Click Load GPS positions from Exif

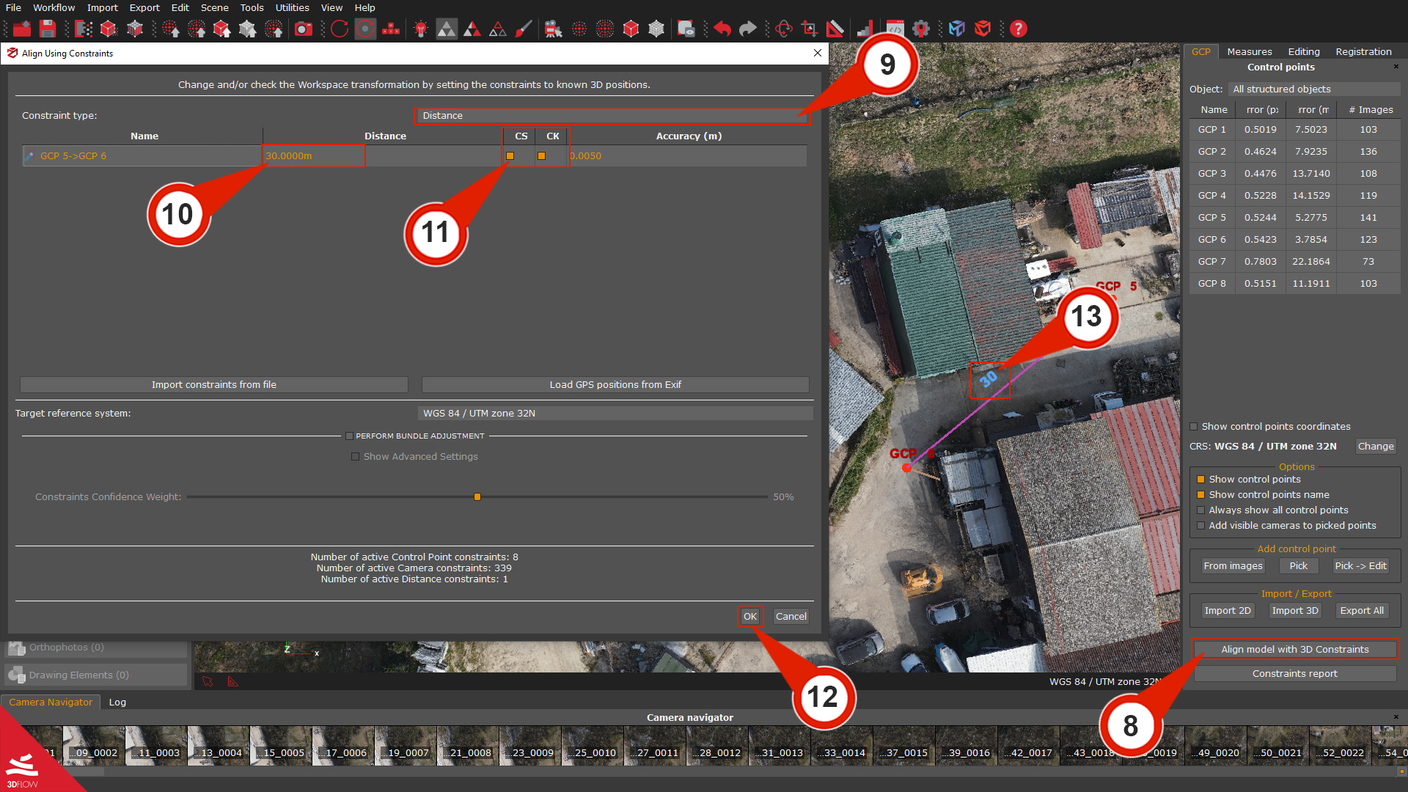(615, 384)
